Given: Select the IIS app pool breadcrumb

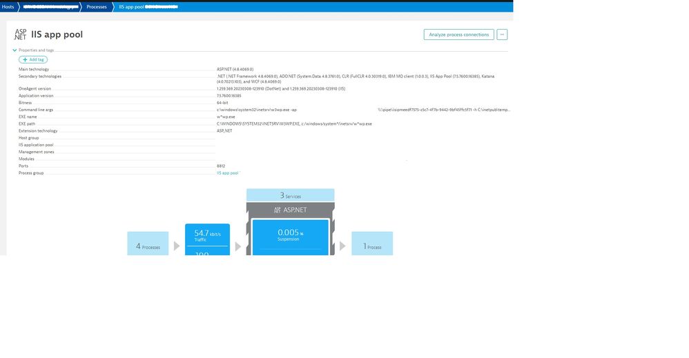Looking at the screenshot, I should point(148,6).
